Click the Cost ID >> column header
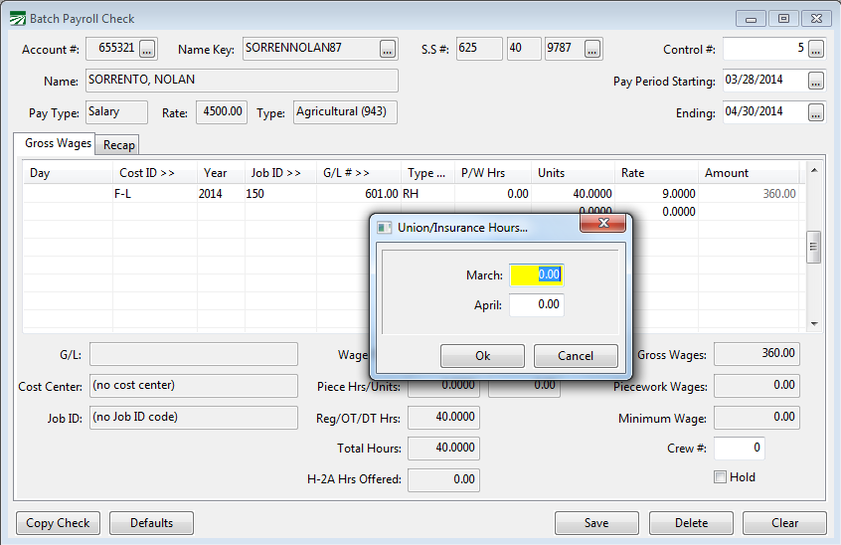 146,173
